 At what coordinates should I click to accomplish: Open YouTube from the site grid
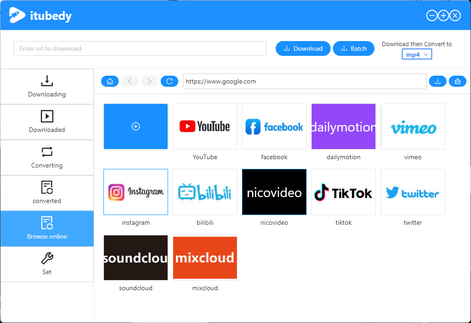point(205,126)
